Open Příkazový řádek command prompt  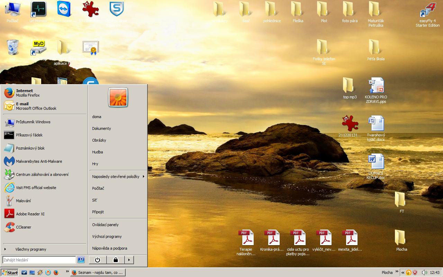[29, 135]
